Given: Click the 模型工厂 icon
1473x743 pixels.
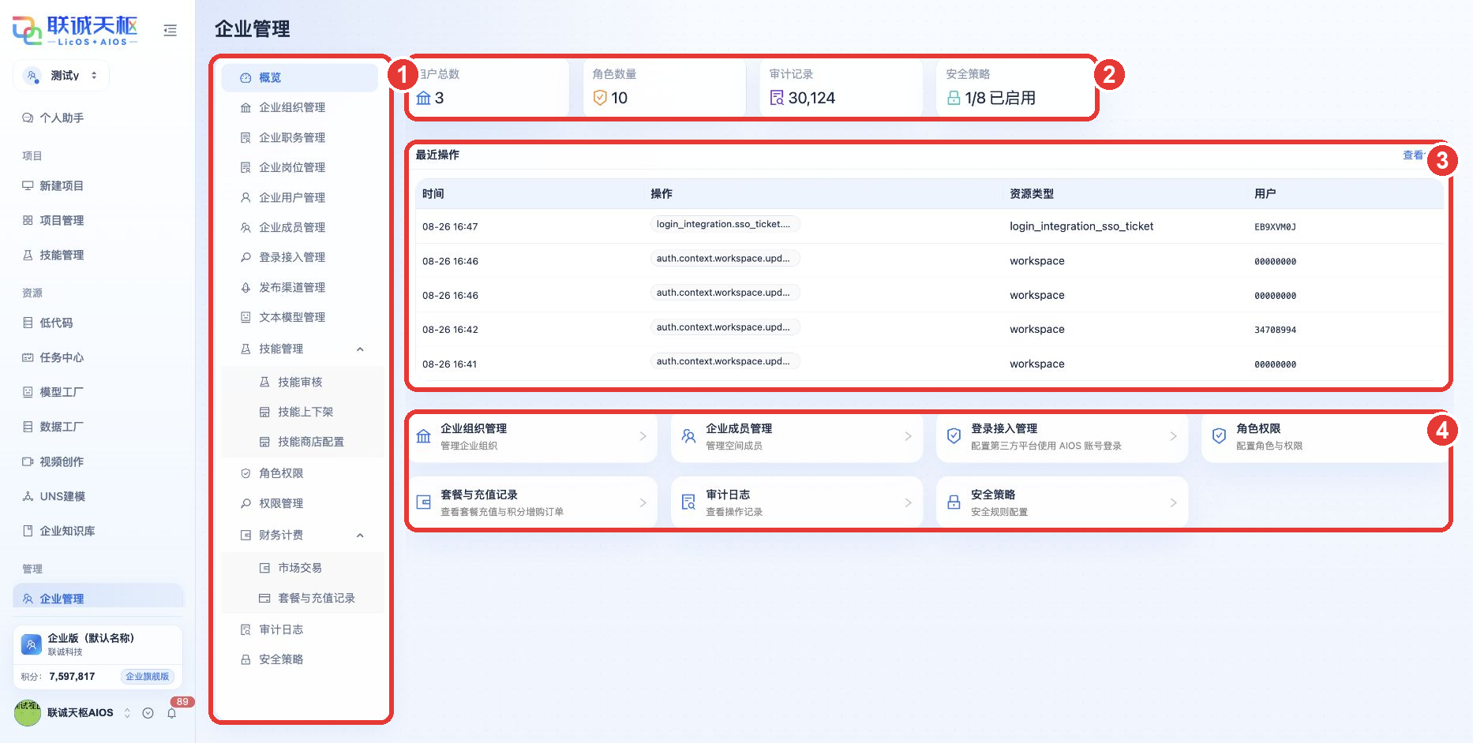Looking at the screenshot, I should (28, 393).
